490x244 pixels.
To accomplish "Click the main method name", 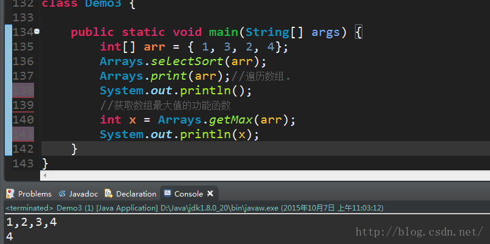I will click(x=224, y=32).
